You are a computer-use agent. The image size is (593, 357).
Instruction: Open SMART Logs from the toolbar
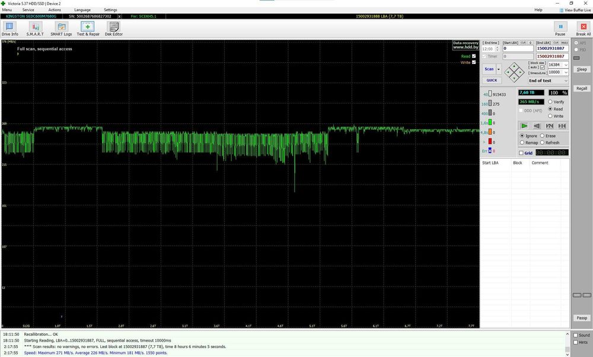[x=61, y=27]
